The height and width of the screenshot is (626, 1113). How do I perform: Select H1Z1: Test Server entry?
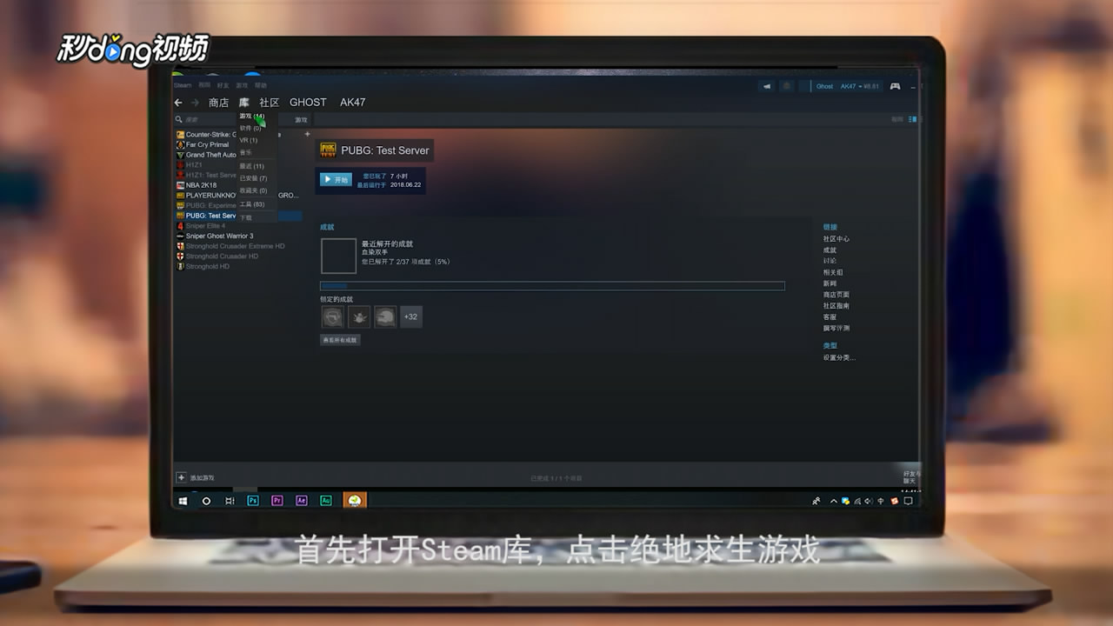click(x=206, y=175)
